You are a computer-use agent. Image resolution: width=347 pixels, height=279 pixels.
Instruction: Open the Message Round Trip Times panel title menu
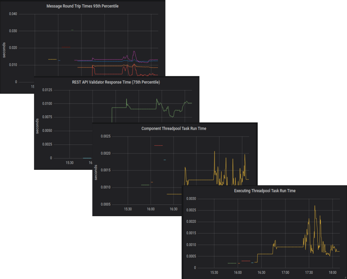tap(83, 6)
